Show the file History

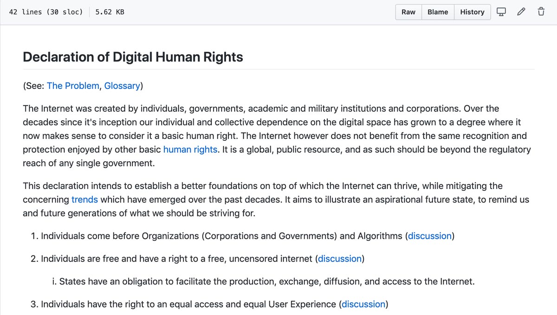pos(472,12)
